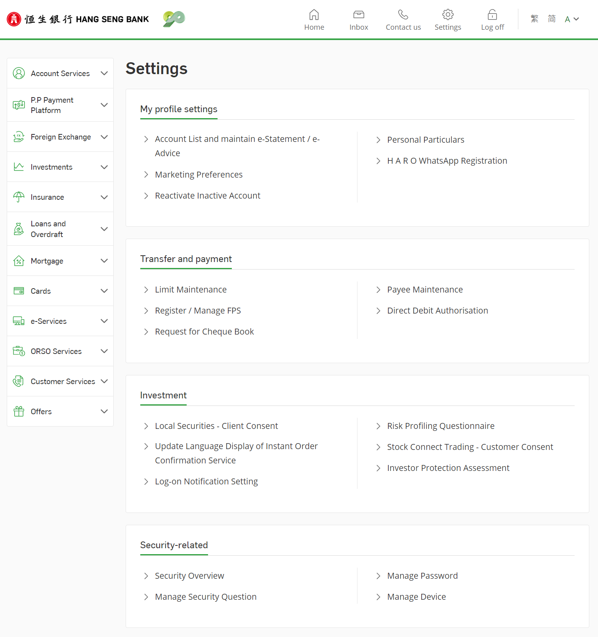Screen dimensions: 598x637
Task: Expand the Foreign Exchange sidebar item
Action: [60, 137]
